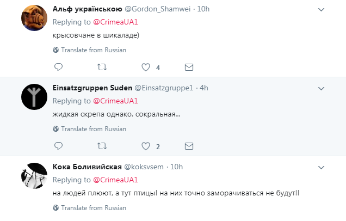Retweet the Gordon_Shamwei tweet
The width and height of the screenshot is (346, 221).
pos(102,67)
